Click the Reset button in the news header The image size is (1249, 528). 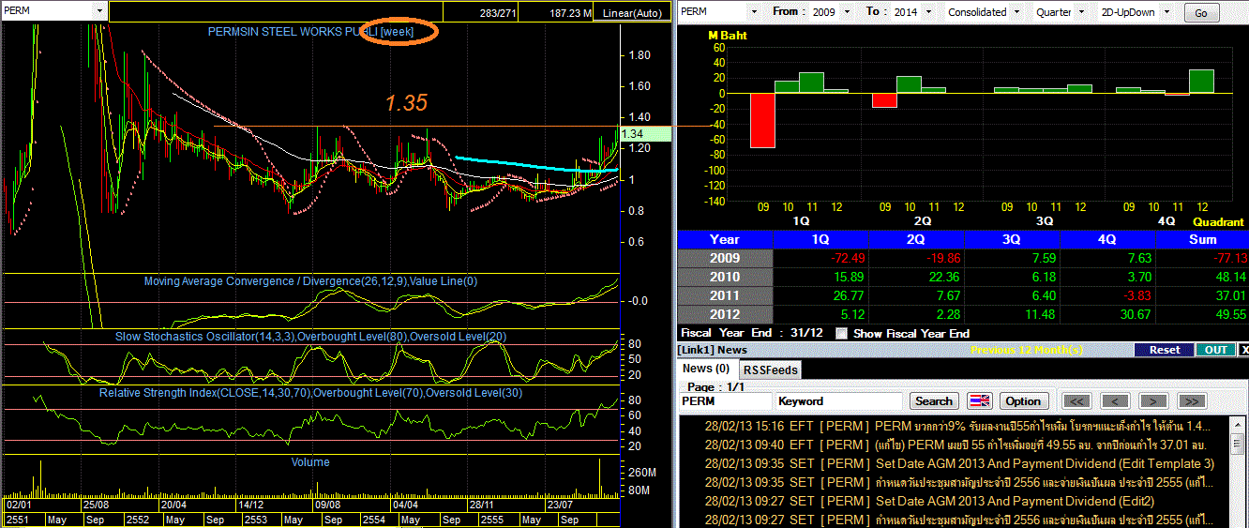[x=1164, y=350]
